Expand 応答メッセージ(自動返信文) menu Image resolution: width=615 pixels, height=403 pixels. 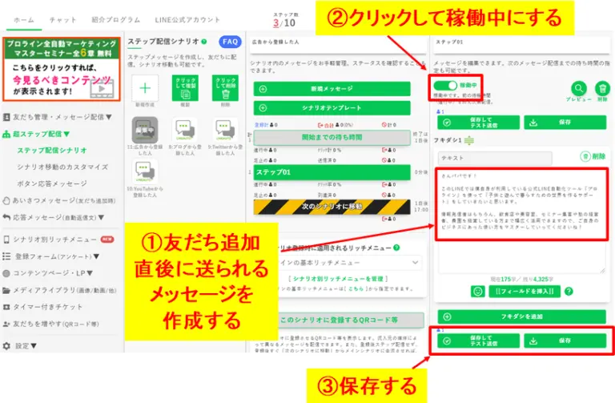(x=54, y=217)
